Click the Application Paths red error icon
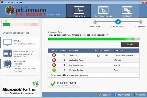 click(54, 60)
